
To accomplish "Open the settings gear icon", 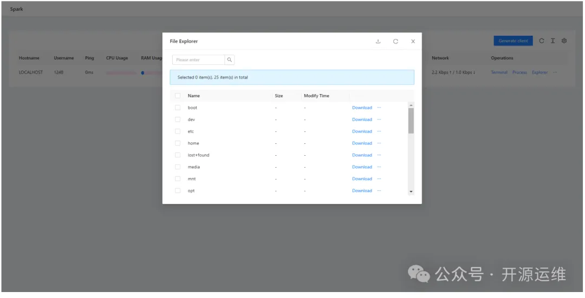I will tap(564, 41).
